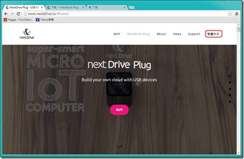This screenshot has width=244, height=159.
Task: Click the page scrollbar up arrow
Action: click(x=238, y=25)
